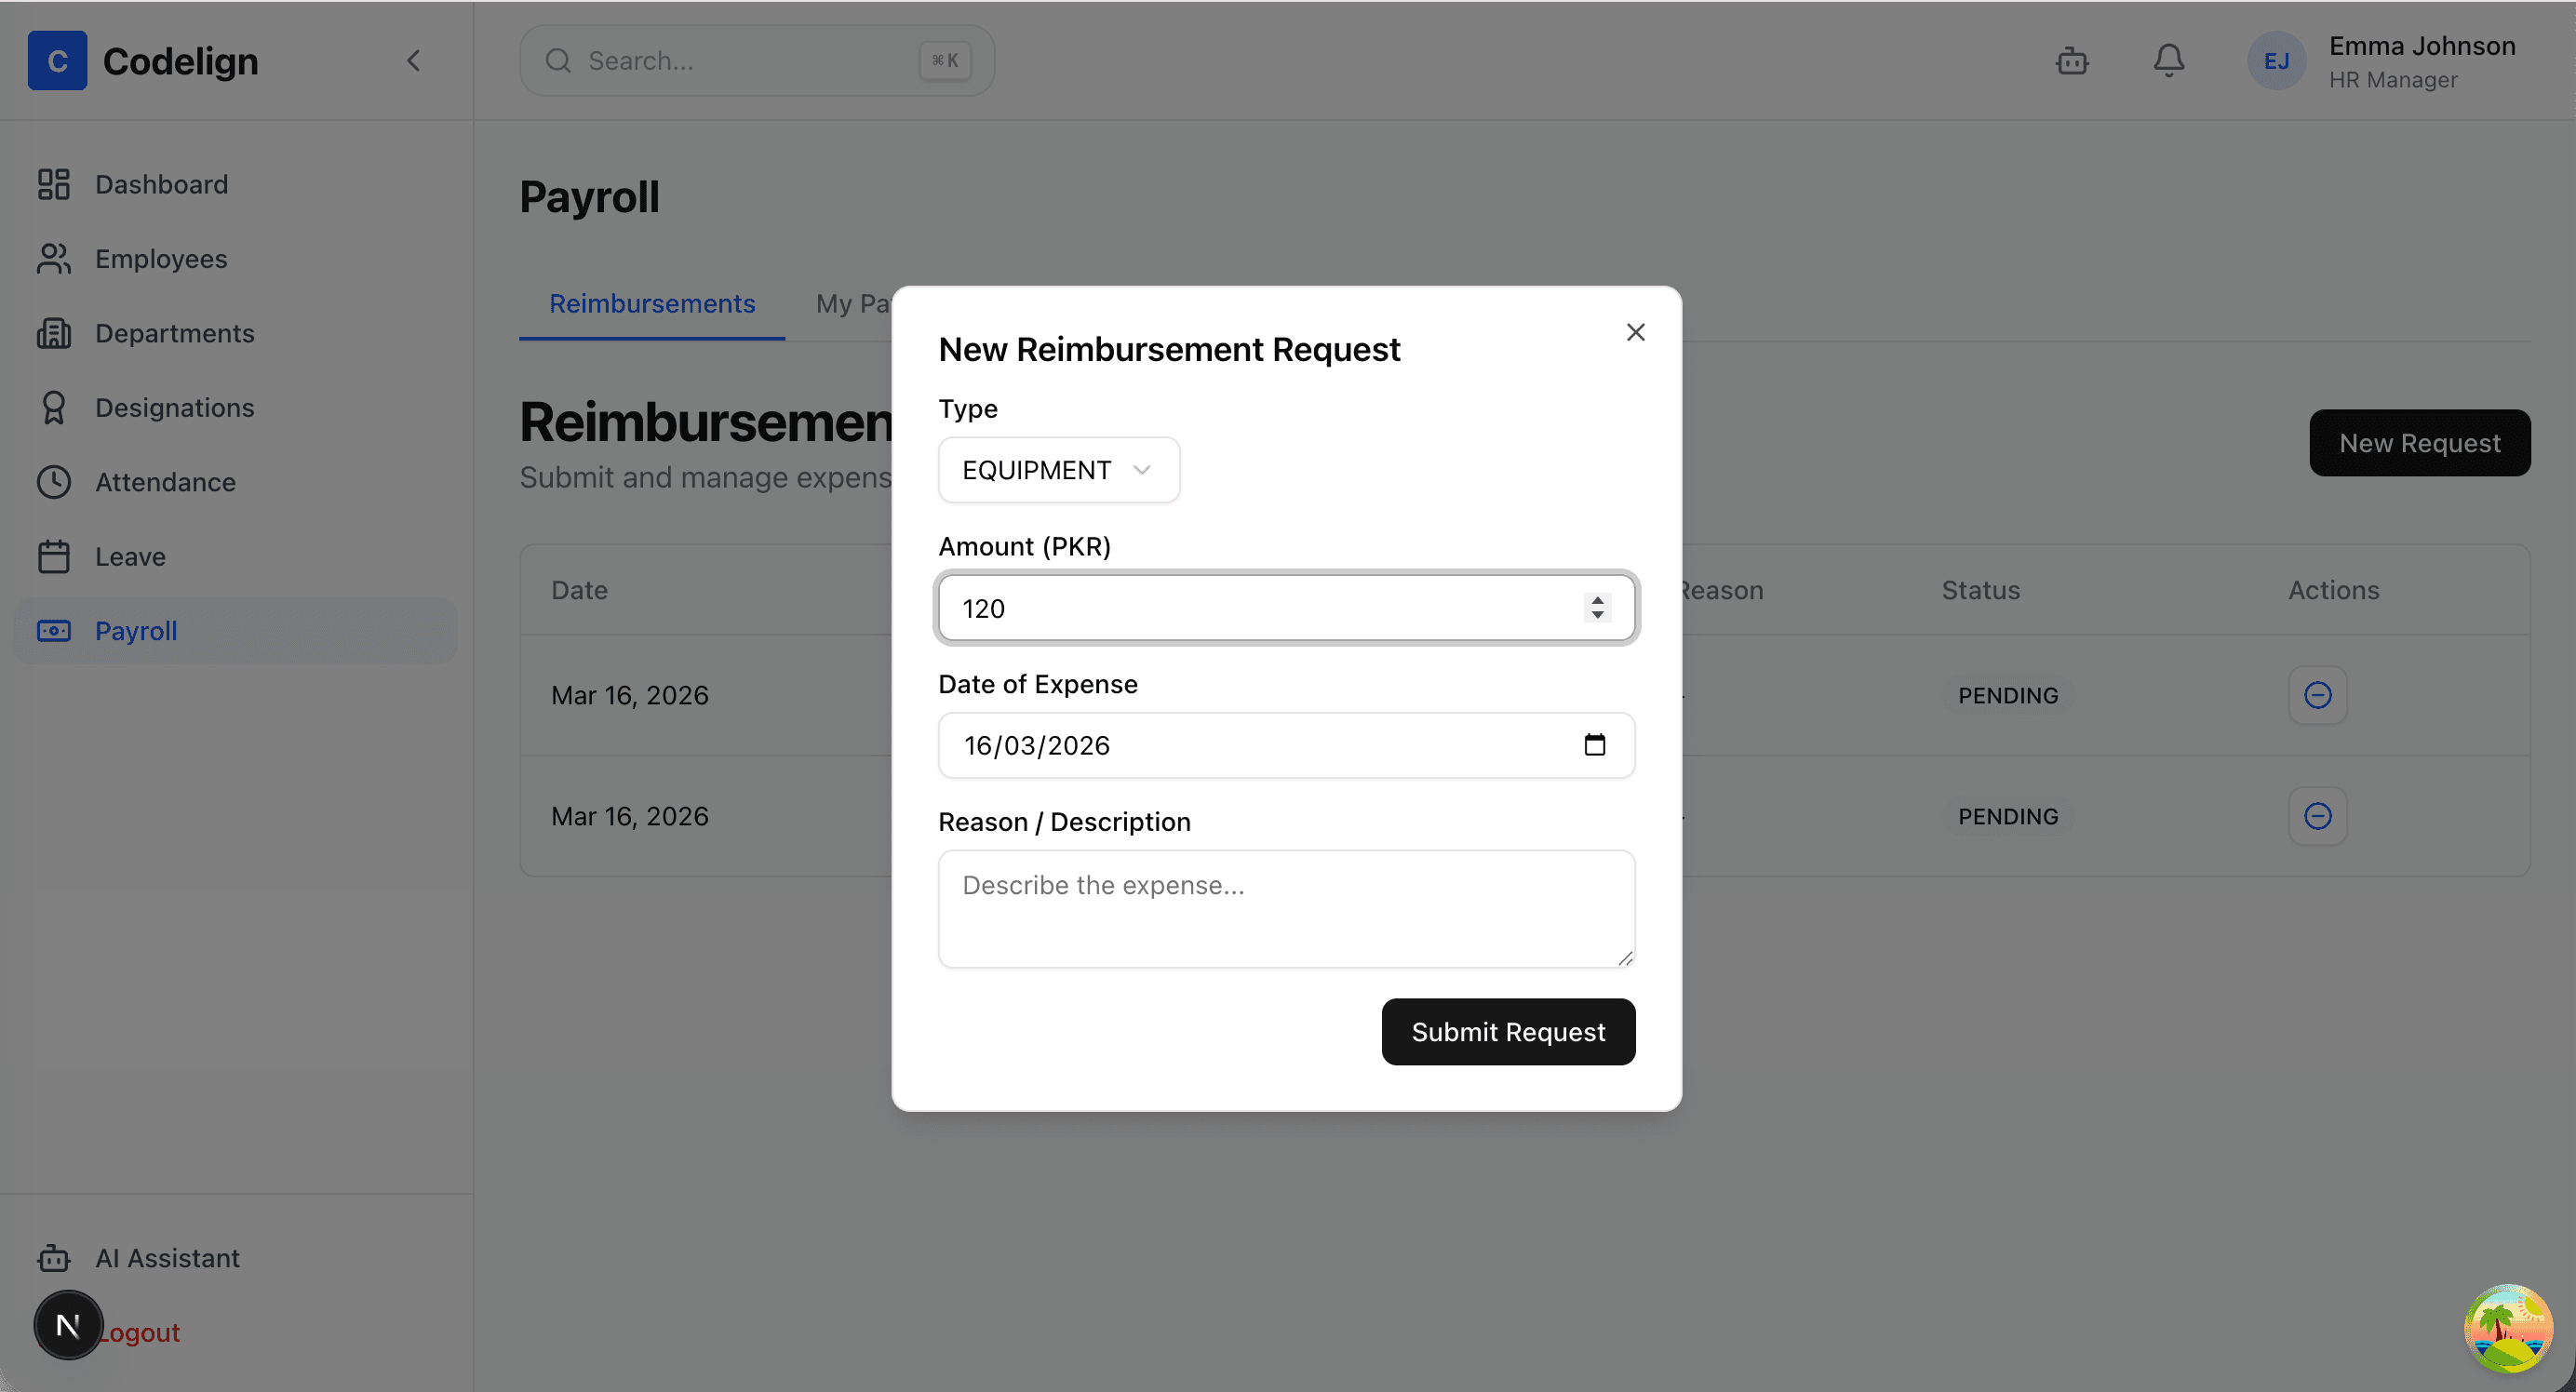Open AI Assistant in sidebar

[x=166, y=1258]
